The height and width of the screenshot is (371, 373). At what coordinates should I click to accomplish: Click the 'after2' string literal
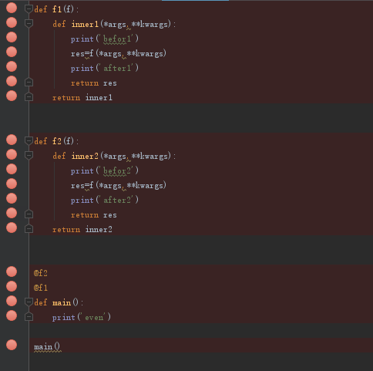click(x=117, y=200)
